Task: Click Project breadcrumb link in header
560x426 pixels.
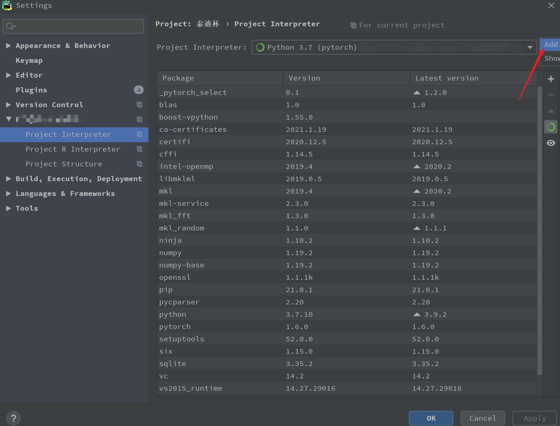Action: [x=187, y=24]
